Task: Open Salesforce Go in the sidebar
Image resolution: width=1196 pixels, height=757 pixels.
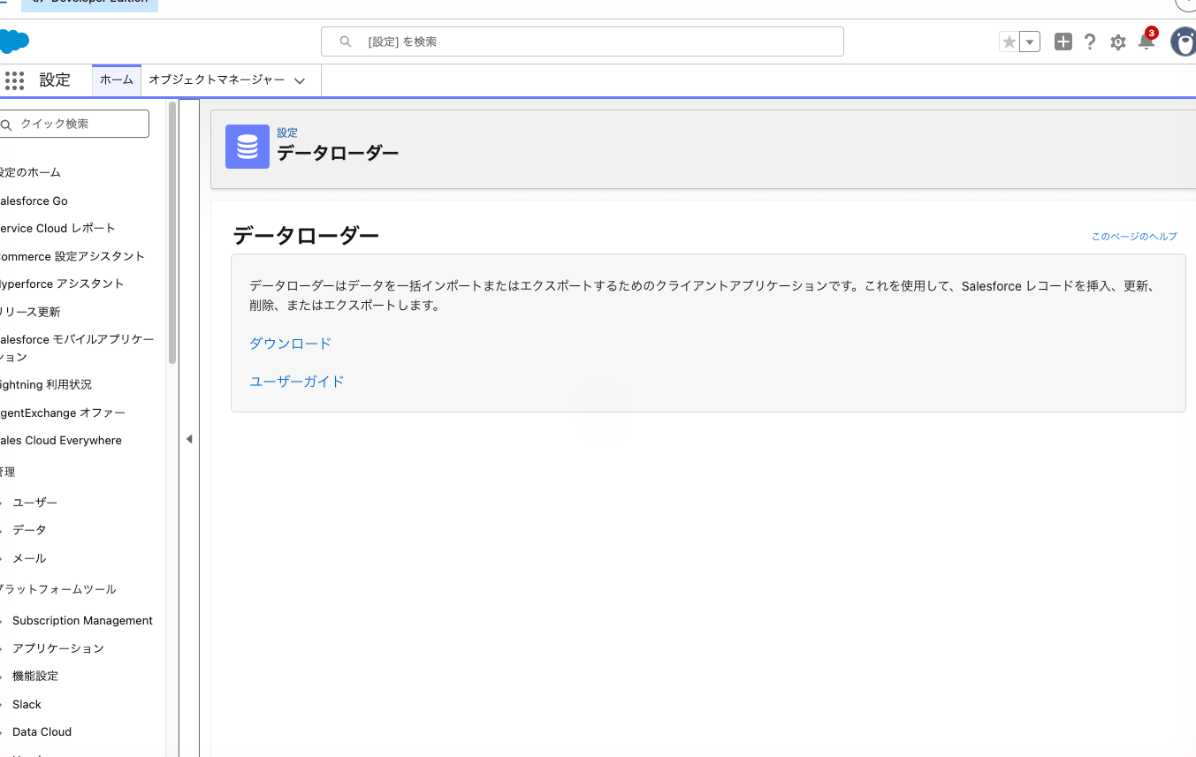Action: (x=34, y=201)
